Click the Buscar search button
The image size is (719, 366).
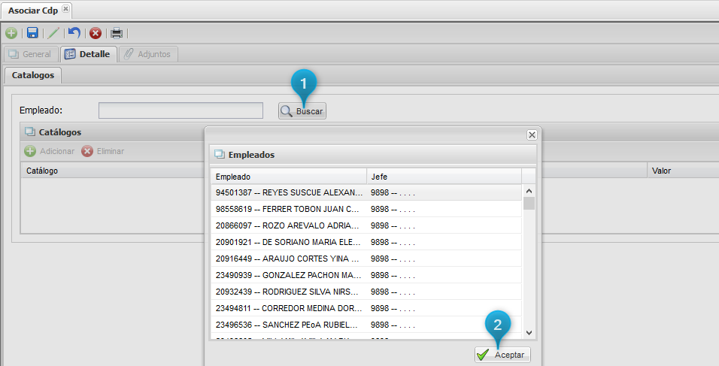302,111
